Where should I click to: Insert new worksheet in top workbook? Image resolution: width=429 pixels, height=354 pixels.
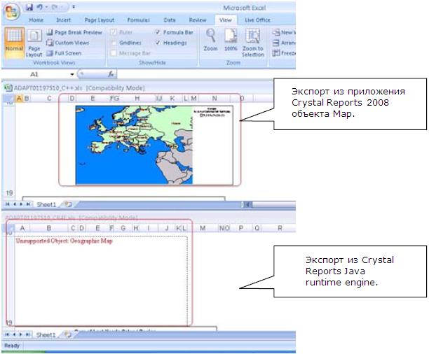point(68,204)
